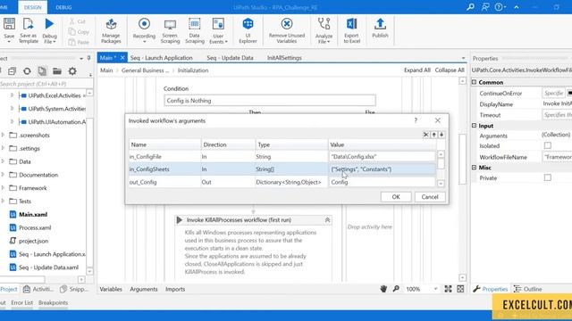Click collapse all icon in project panel
Screen dimensions: 572x321
12,71
